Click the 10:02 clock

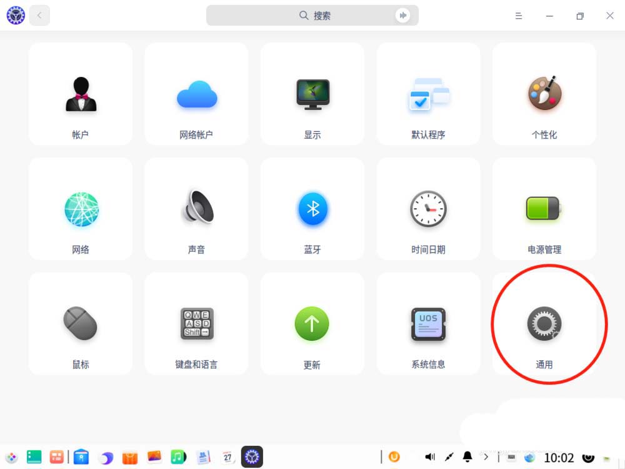[559, 458]
